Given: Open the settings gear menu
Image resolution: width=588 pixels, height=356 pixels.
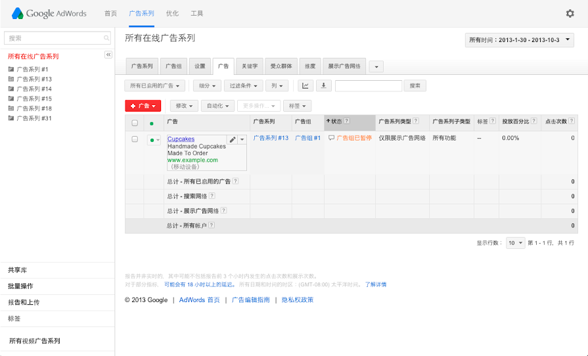Looking at the screenshot, I should pyautogui.click(x=570, y=13).
